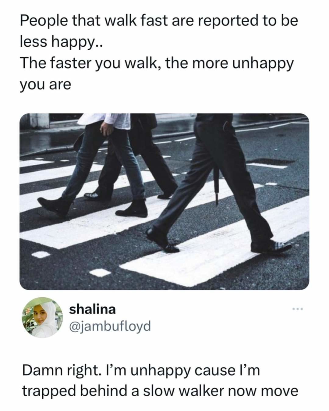Screen dimensions: 329x411
Task: Open the @jambufloyd handle link
Action: (110, 326)
